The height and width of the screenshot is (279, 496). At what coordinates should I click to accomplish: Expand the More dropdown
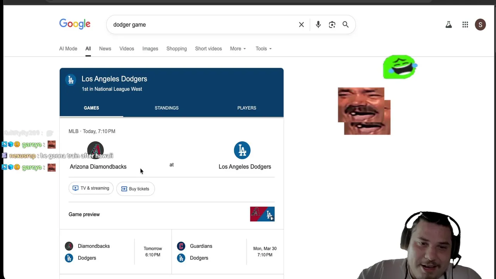[238, 48]
